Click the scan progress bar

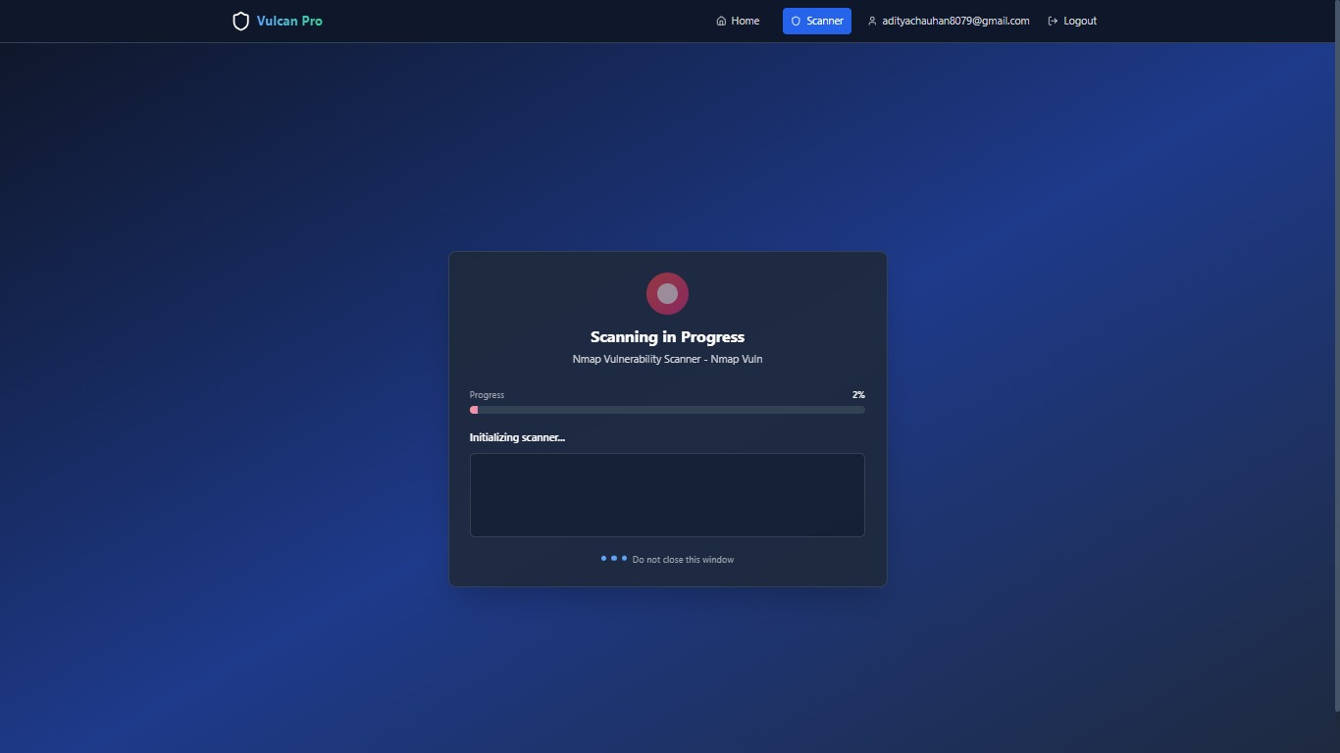[x=667, y=410]
